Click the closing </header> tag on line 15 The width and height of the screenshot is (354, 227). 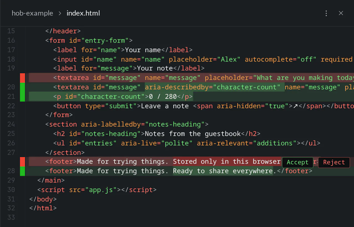point(63,31)
